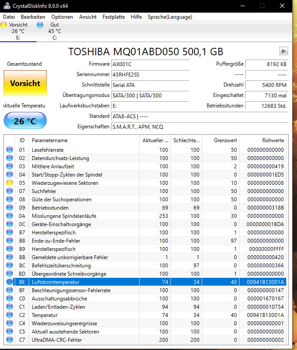Screen dimensions: 297x350
Task: Click the Seriennummer field 43RHFE2SS
Action: tap(150, 74)
